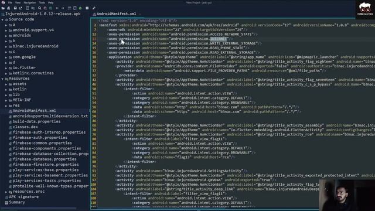
Task: Expand the b3nac.injuredandroid package arrow
Action: [6, 46]
